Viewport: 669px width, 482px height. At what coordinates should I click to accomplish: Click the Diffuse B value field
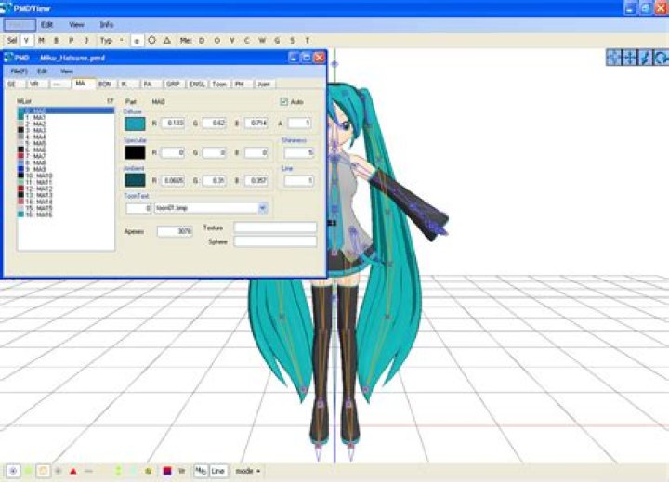(x=256, y=124)
